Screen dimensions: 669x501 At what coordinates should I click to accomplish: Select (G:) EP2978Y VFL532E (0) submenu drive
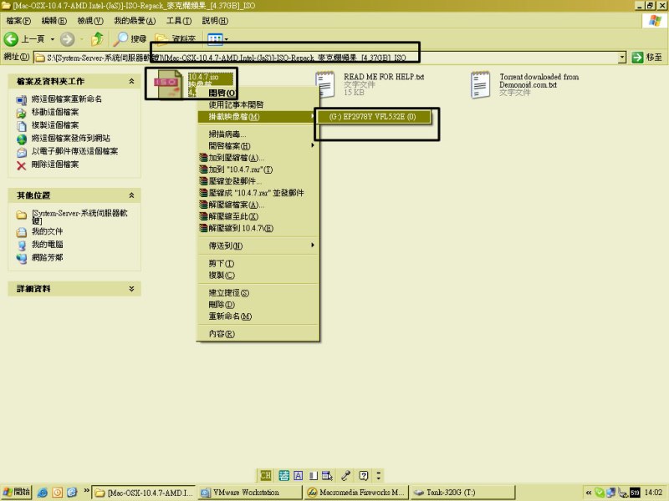coord(372,117)
